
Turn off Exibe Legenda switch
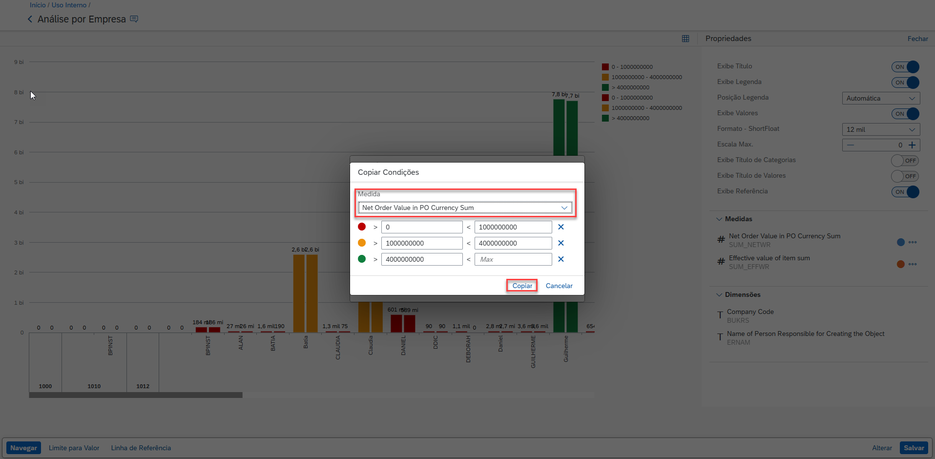905,83
